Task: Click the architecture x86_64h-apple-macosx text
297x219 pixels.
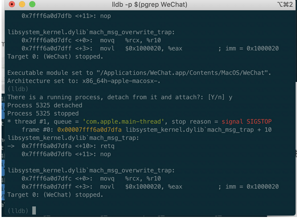Action: (x=121, y=81)
